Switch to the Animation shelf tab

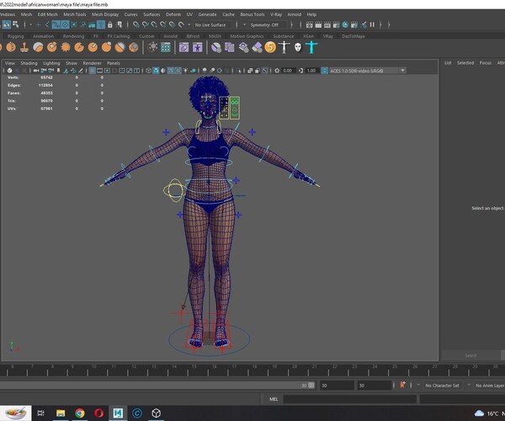click(x=43, y=36)
